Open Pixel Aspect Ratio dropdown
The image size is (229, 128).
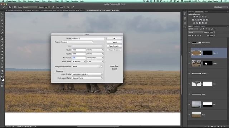pos(87,78)
